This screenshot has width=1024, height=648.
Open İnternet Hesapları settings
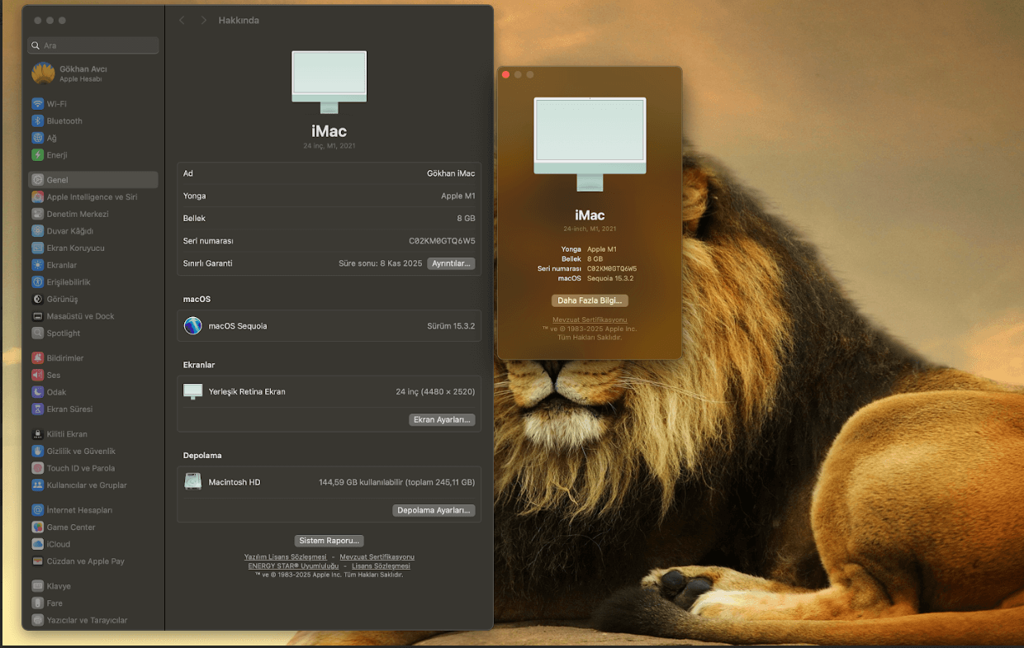coord(93,510)
